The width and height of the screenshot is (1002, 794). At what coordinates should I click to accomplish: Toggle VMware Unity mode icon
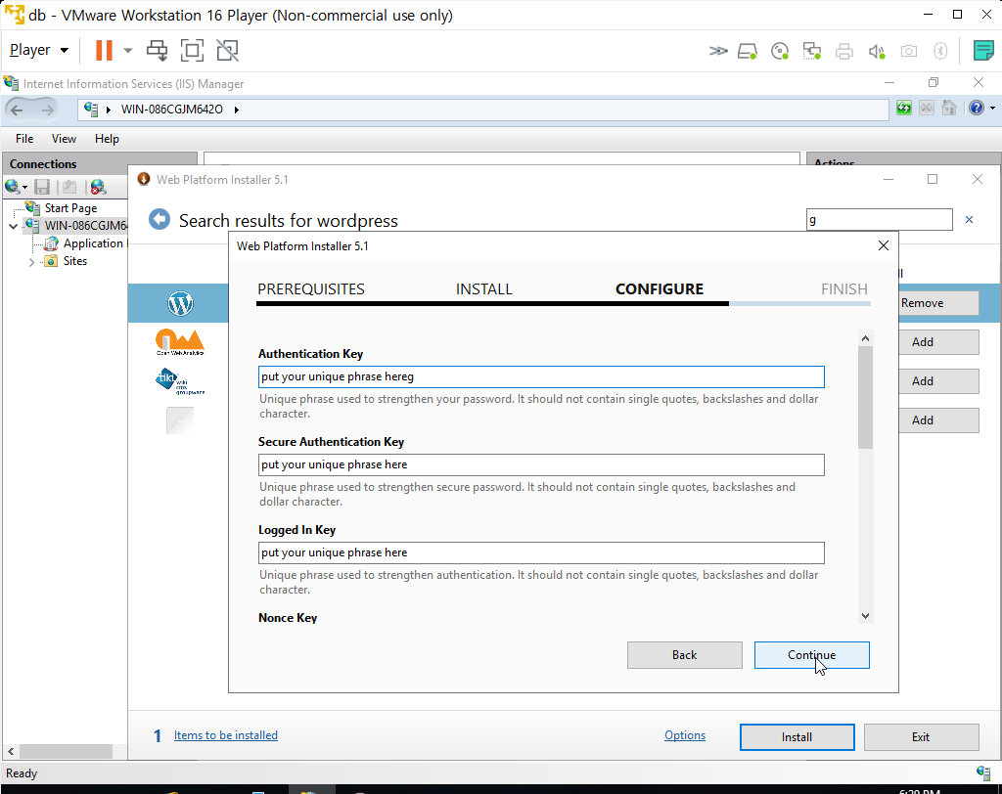click(227, 51)
